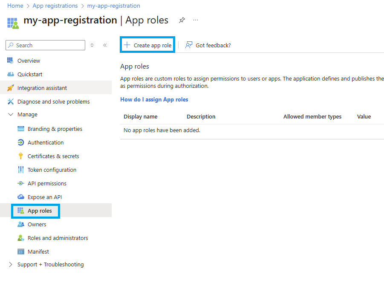Open the Owners page

pyautogui.click(x=56, y=224)
